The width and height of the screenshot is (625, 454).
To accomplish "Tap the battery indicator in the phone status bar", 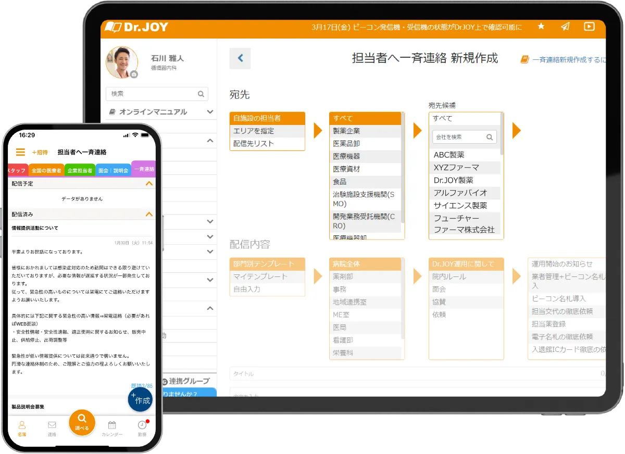I will tap(146, 135).
